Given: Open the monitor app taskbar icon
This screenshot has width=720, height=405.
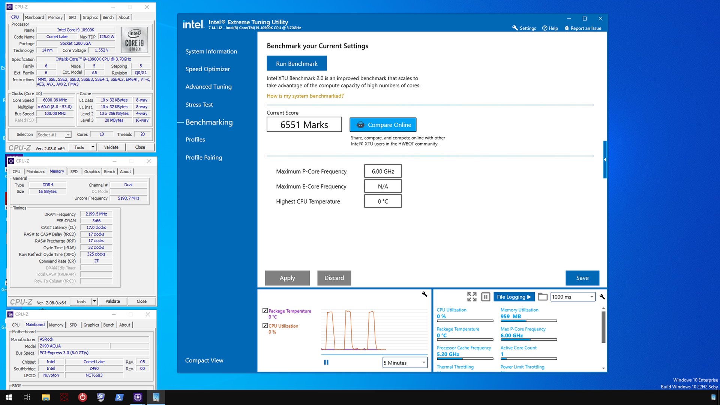Looking at the screenshot, I should [101, 397].
